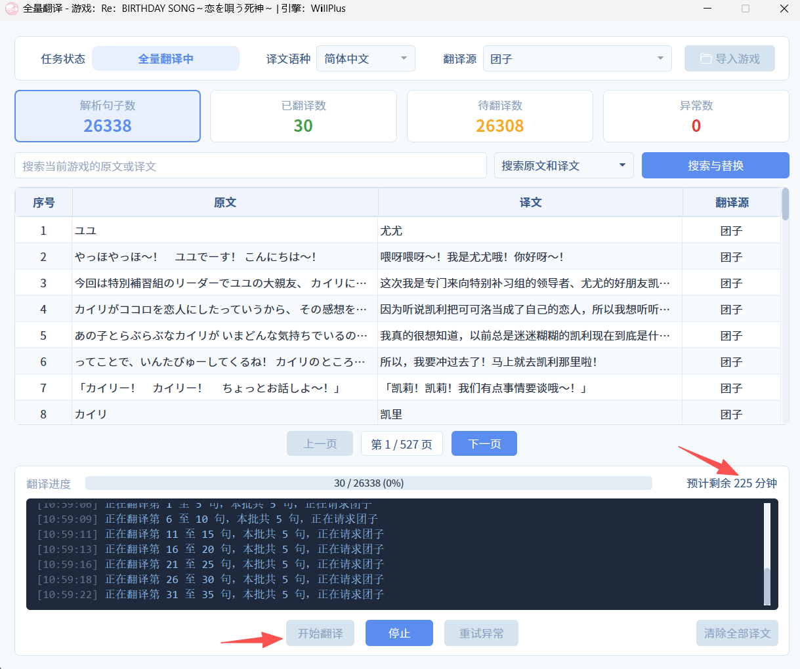Click the folder icon on 导入游戏 button
The height and width of the screenshot is (669, 800).
coord(705,58)
